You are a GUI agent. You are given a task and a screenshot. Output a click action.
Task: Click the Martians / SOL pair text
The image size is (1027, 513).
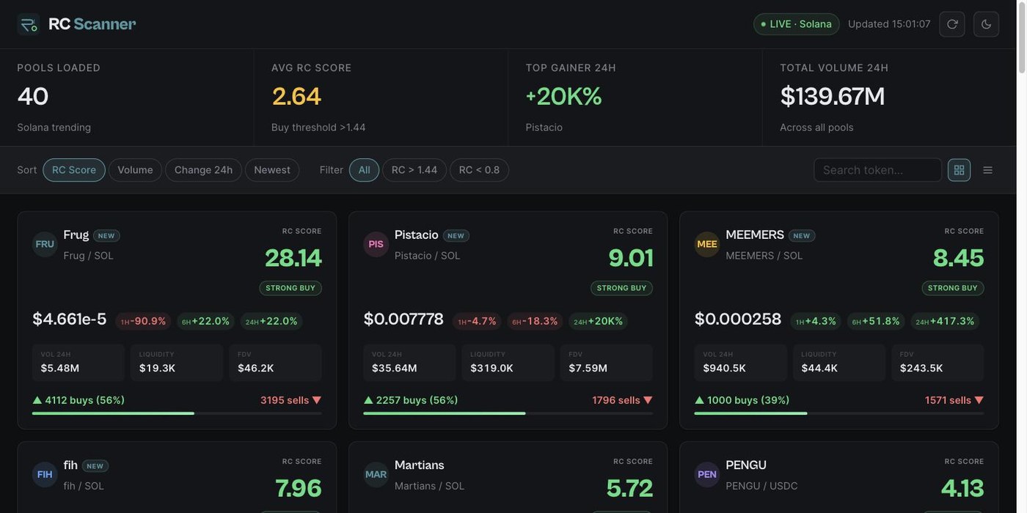[x=429, y=486]
